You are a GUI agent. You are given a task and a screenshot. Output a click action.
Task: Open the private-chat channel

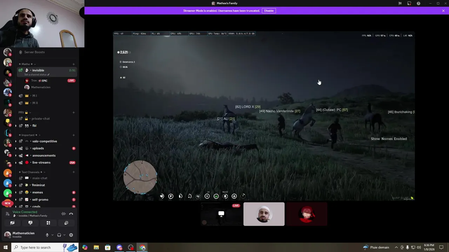coord(47,119)
